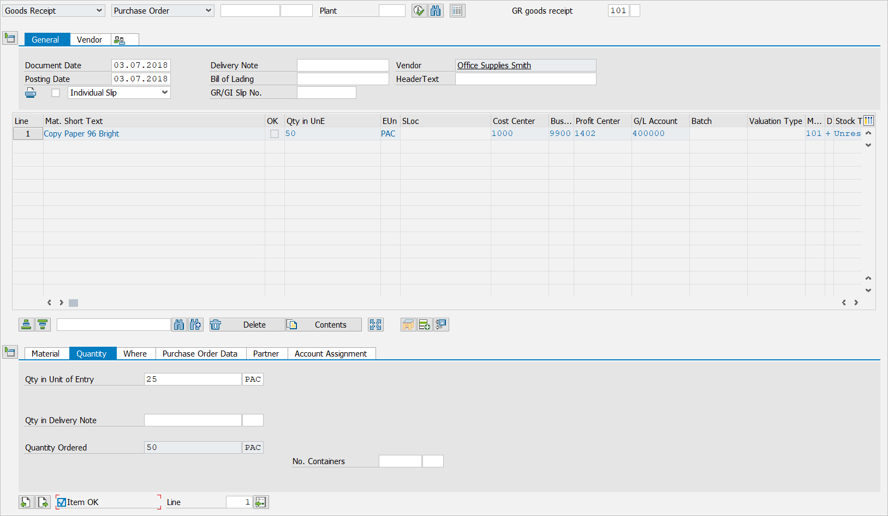Enable the print checkbox beside Individual Slip
Screen dimensions: 888x516
point(56,93)
